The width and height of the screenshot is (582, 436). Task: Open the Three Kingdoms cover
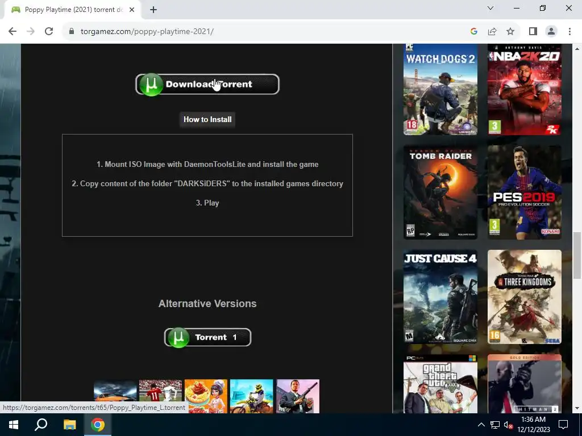coord(525,297)
